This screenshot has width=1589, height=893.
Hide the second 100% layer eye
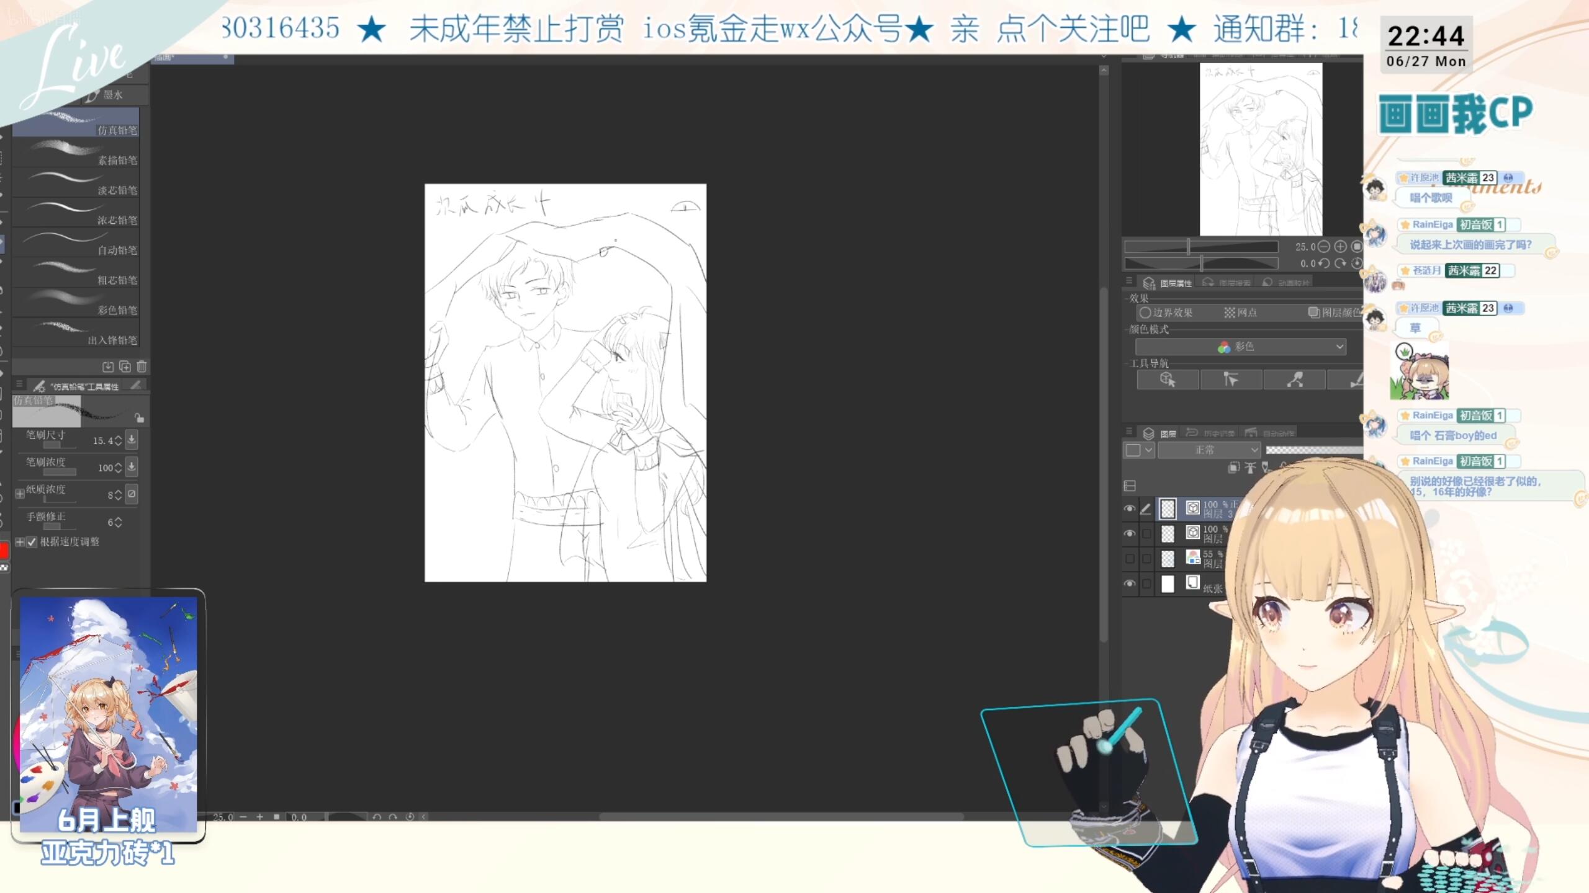tap(1130, 533)
